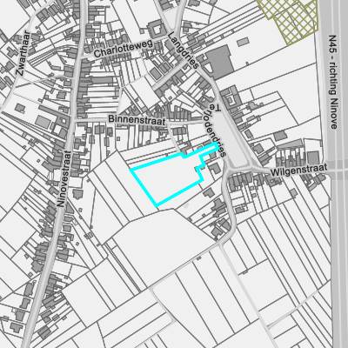This screenshot has height=348, width=348.
Task: Click the Langdries street label
Action: [x=184, y=50]
